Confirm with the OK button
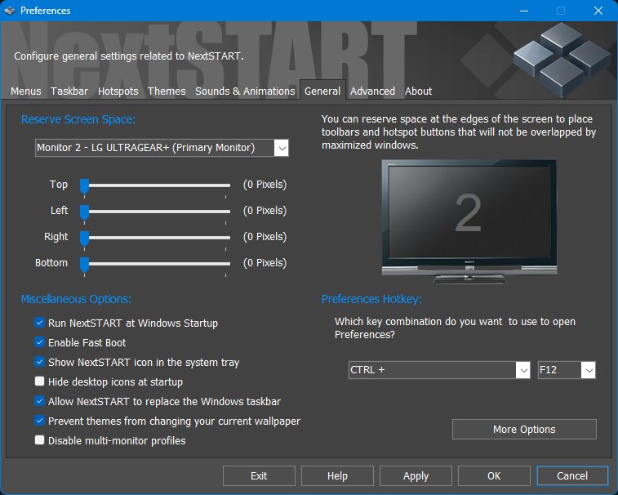This screenshot has width=618, height=495. 494,476
